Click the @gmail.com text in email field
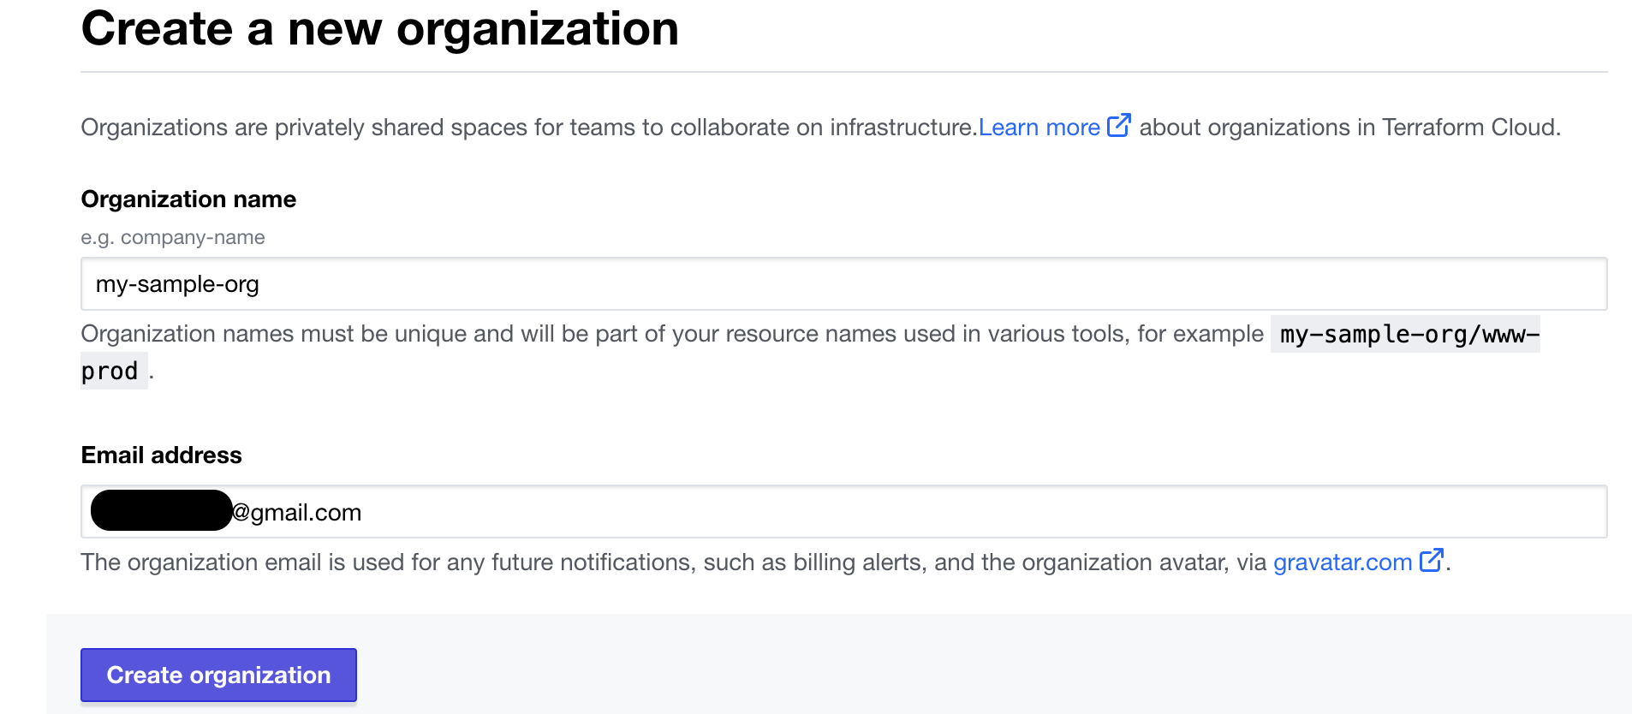 coord(297,513)
